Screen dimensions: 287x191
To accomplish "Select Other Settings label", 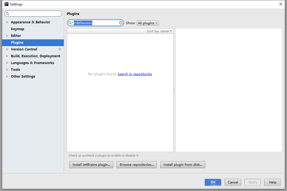I will [x=23, y=76].
